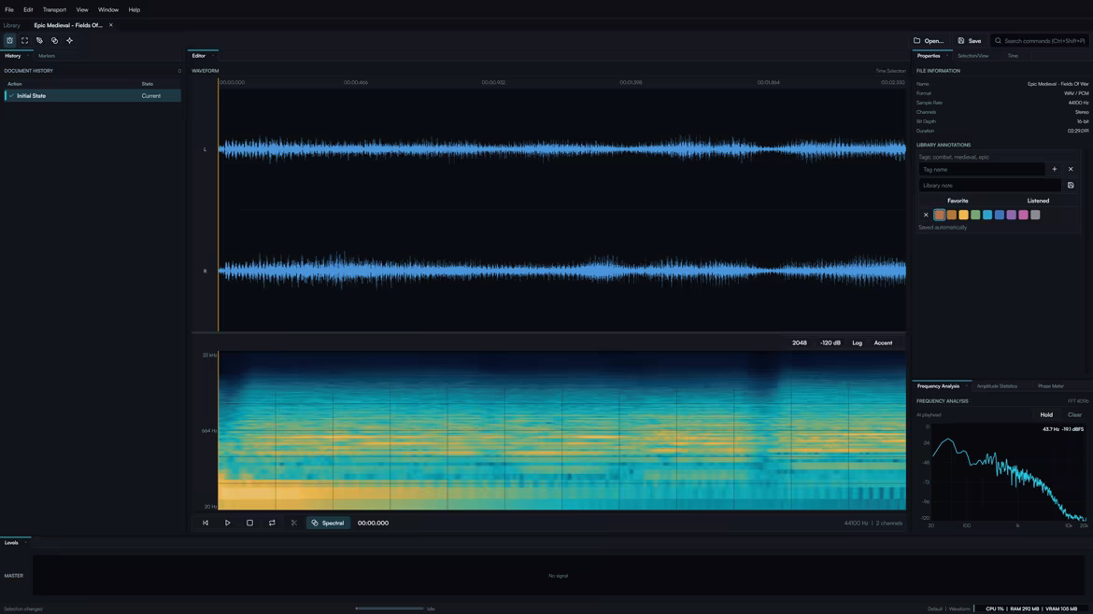Toggle the Listened annotation

tap(1038, 201)
